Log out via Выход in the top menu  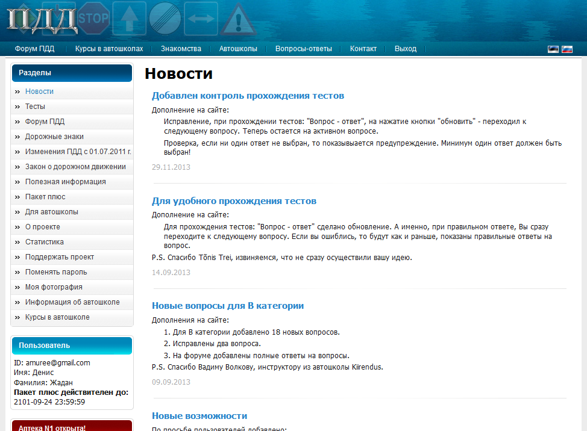(x=406, y=49)
